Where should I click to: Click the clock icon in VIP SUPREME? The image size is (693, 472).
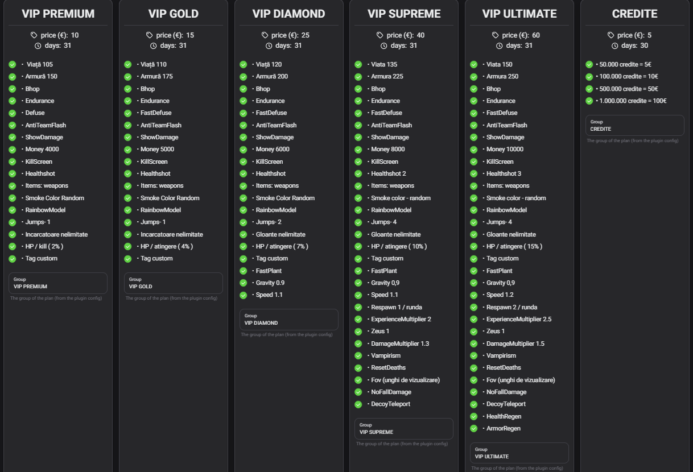click(x=383, y=45)
